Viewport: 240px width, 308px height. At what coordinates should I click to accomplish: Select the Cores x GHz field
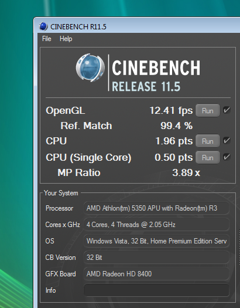tap(156, 225)
